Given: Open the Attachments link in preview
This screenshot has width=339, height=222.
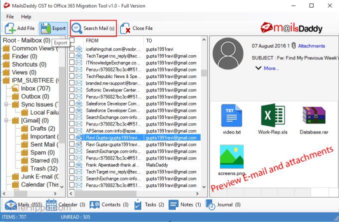Looking at the screenshot, I should [312, 46].
